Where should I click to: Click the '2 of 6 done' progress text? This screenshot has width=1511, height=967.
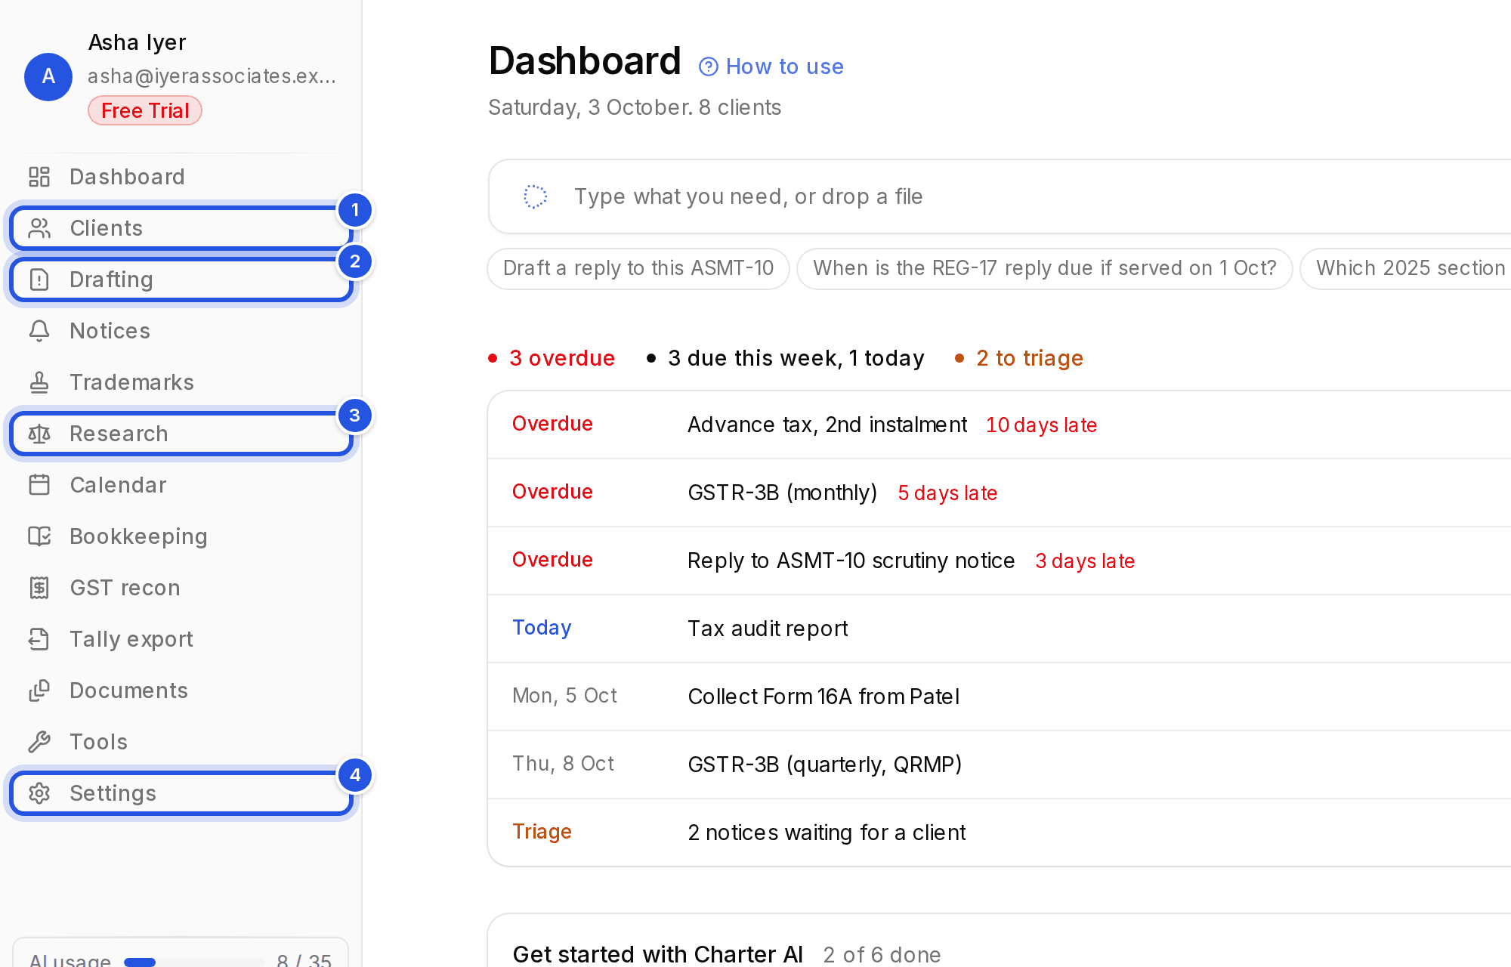pyautogui.click(x=882, y=955)
